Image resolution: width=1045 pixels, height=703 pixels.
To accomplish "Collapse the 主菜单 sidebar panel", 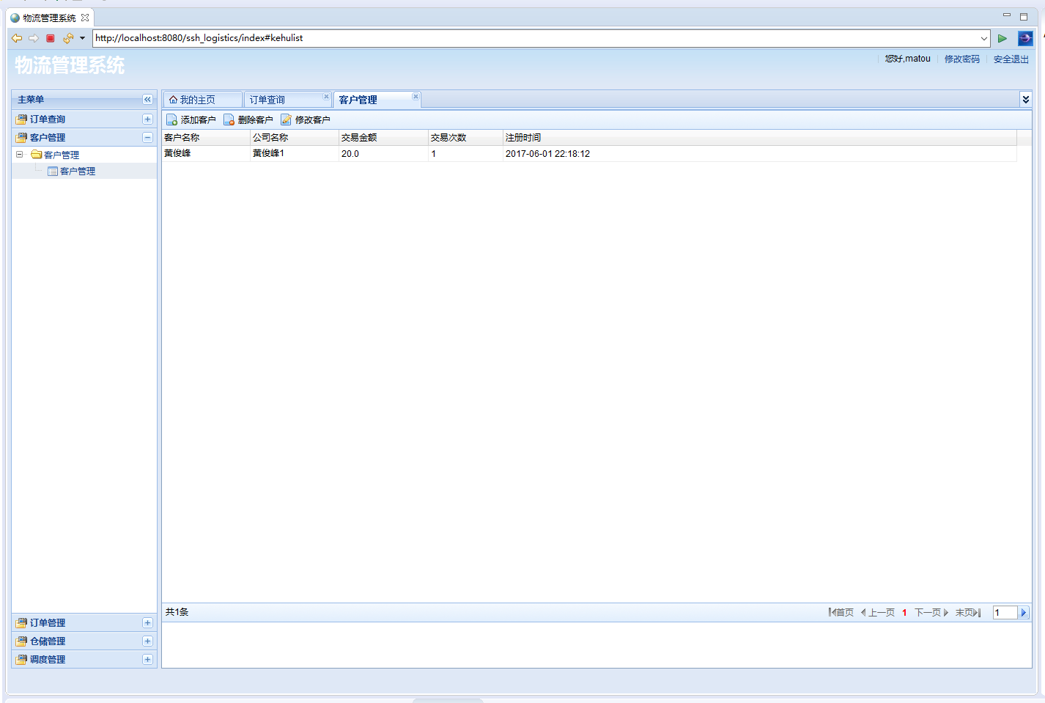I will click(x=147, y=100).
